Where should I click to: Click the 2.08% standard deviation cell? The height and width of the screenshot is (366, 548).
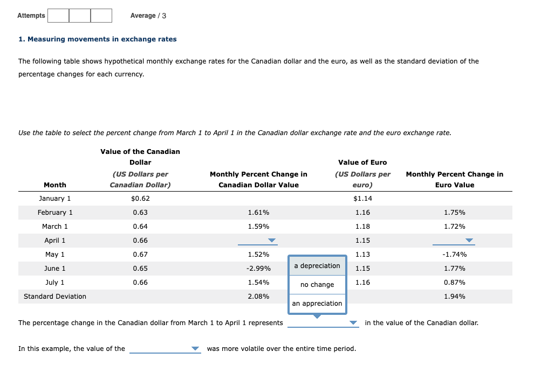click(x=258, y=296)
